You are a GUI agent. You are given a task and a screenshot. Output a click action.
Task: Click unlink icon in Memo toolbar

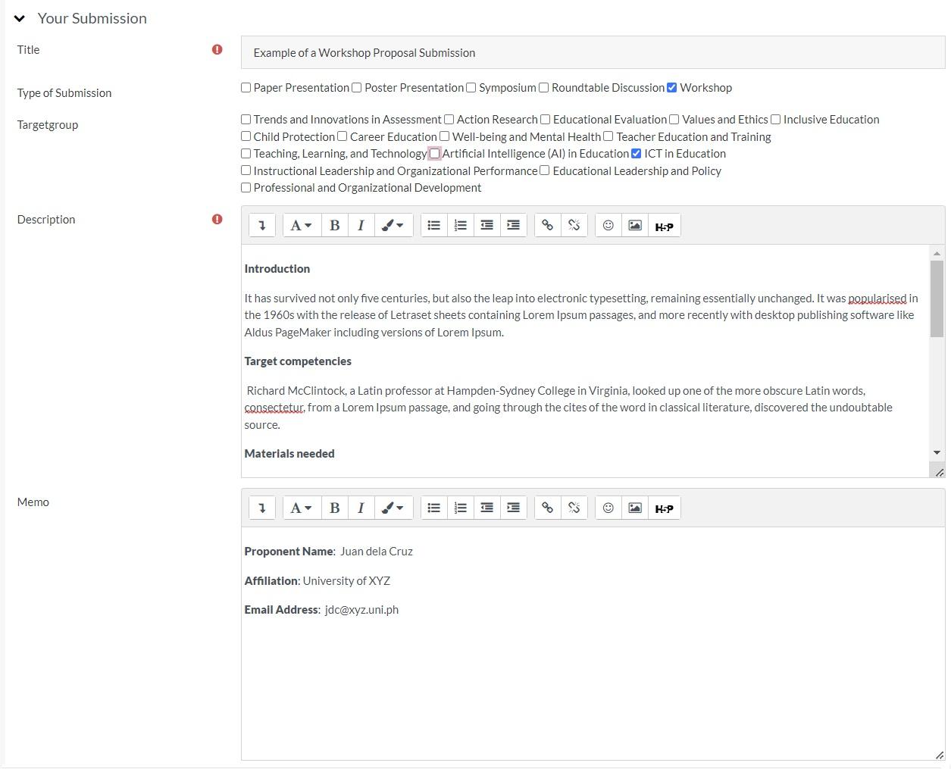coord(574,508)
